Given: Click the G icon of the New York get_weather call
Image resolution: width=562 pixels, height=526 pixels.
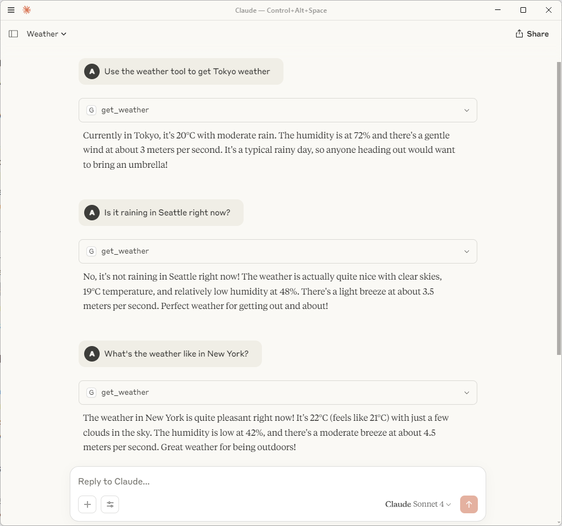Looking at the screenshot, I should 91,393.
